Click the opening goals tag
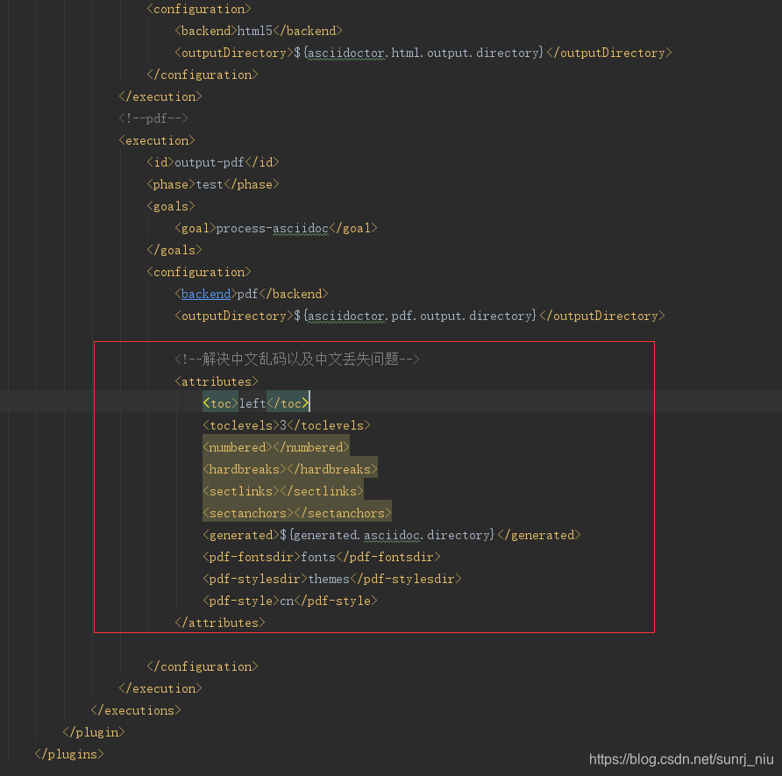This screenshot has width=782, height=776. [x=171, y=206]
